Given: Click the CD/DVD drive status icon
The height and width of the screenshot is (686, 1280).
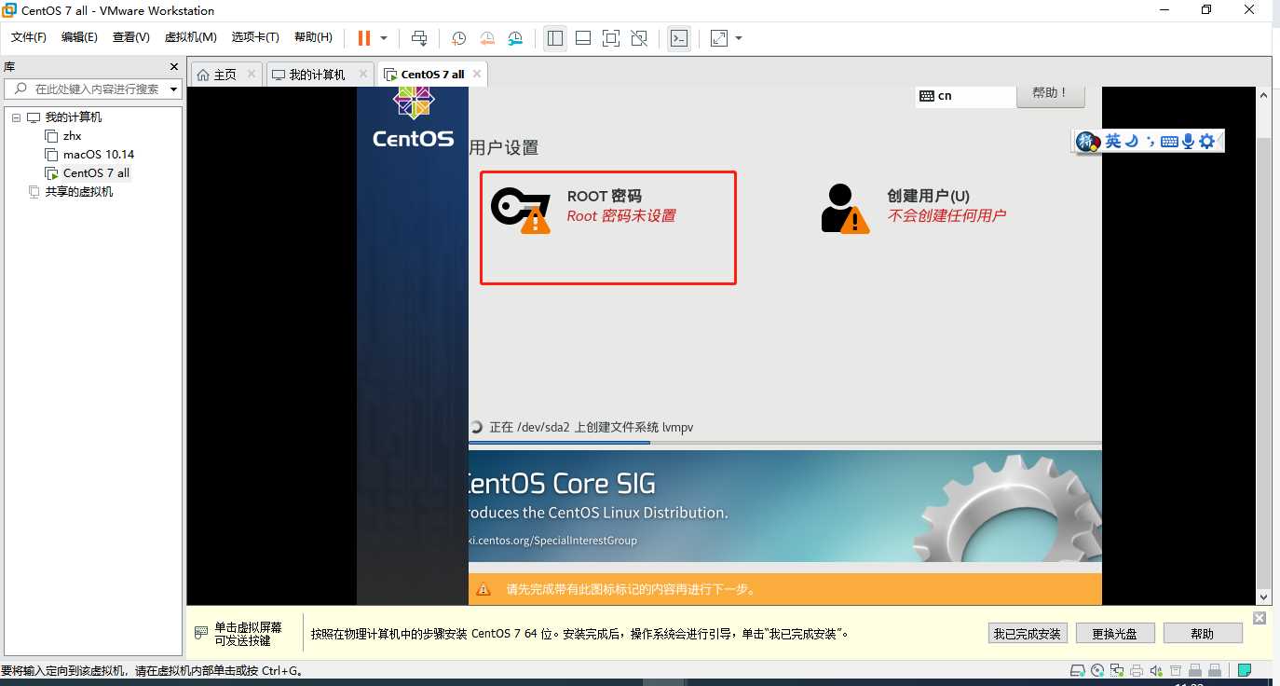Looking at the screenshot, I should 1097,670.
